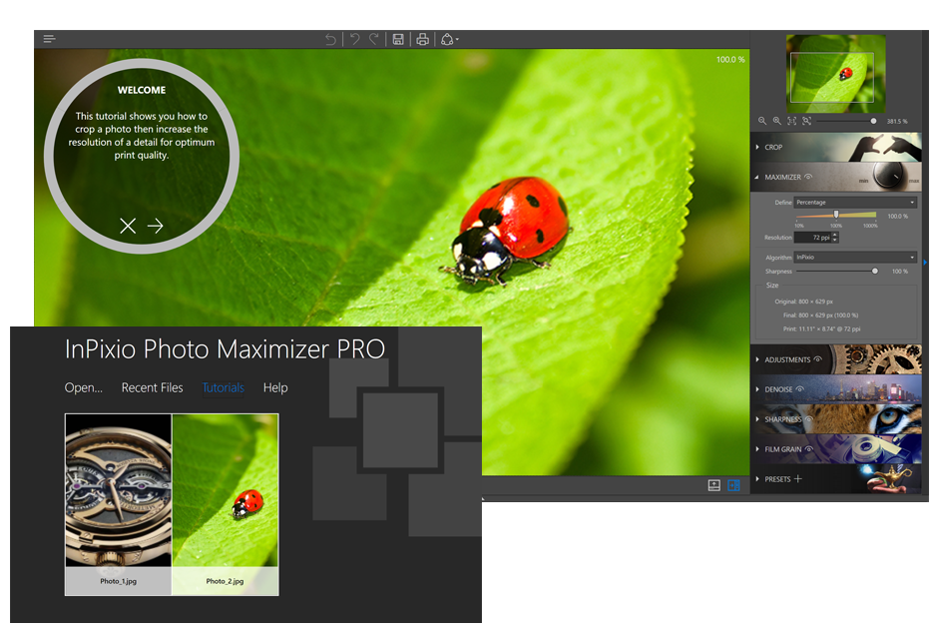The width and height of the screenshot is (942, 632).
Task: Toggle the Denoise visibility eye
Action: coord(799,389)
